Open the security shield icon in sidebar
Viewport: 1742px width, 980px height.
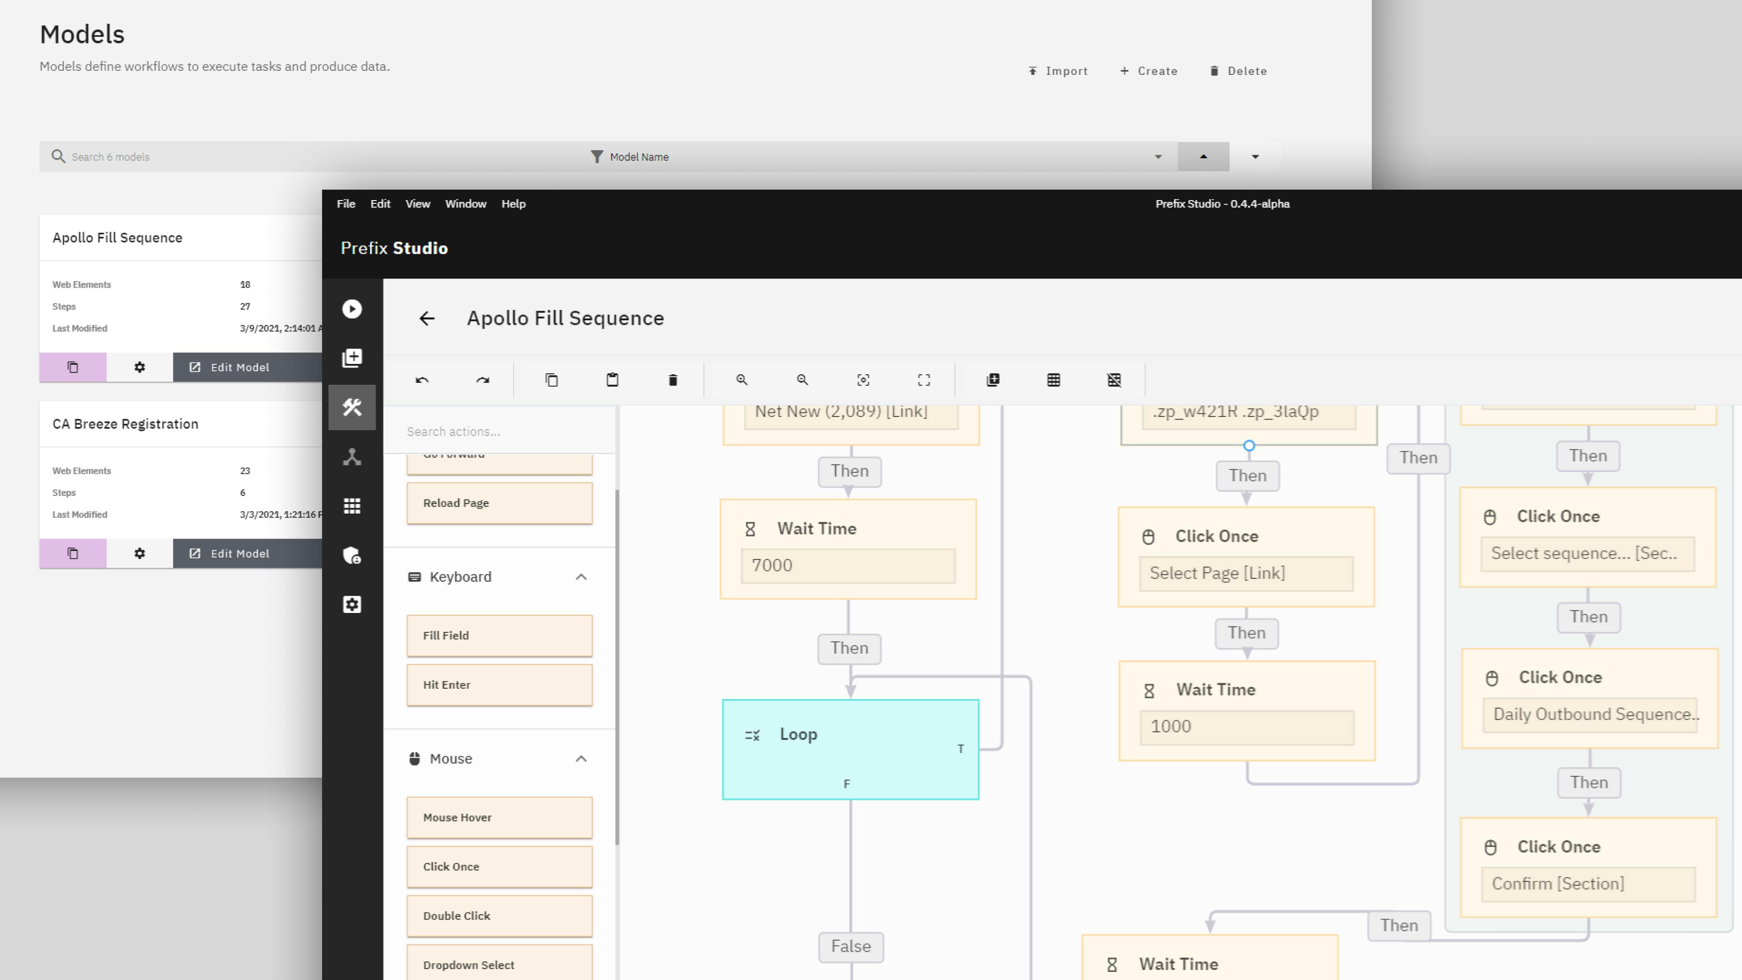click(x=352, y=555)
